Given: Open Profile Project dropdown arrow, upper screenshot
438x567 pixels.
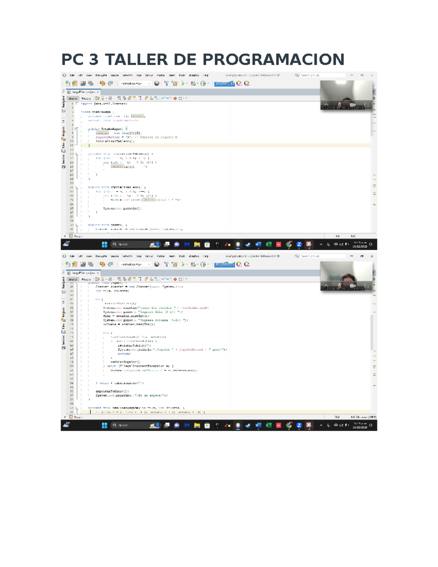Looking at the screenshot, I should [208, 84].
